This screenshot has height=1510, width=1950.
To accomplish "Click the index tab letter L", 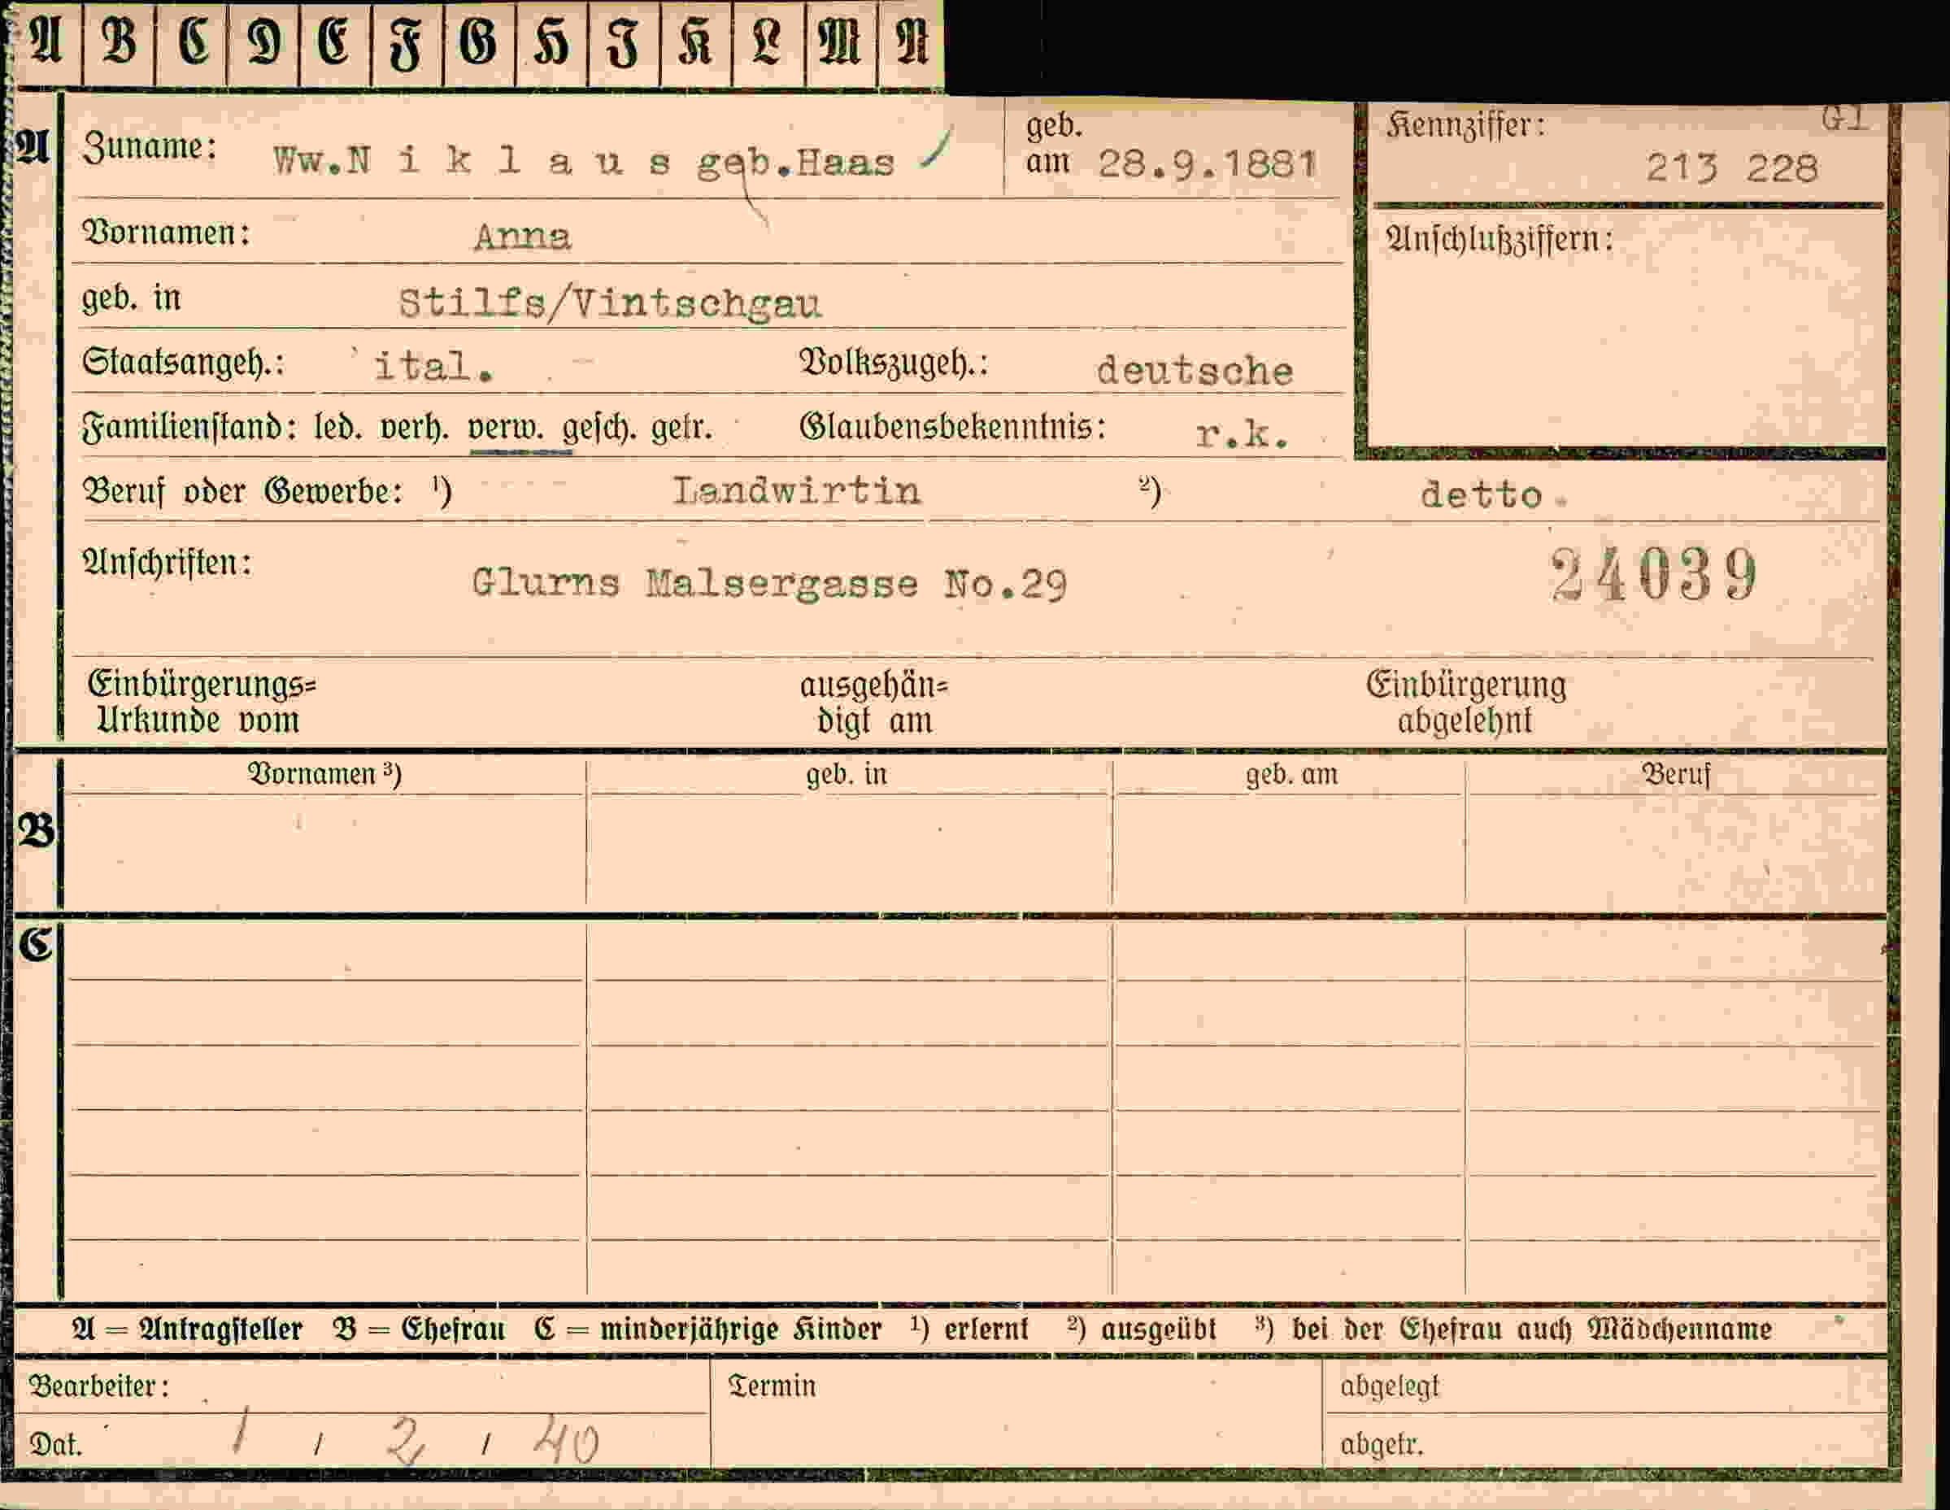I will 767,42.
